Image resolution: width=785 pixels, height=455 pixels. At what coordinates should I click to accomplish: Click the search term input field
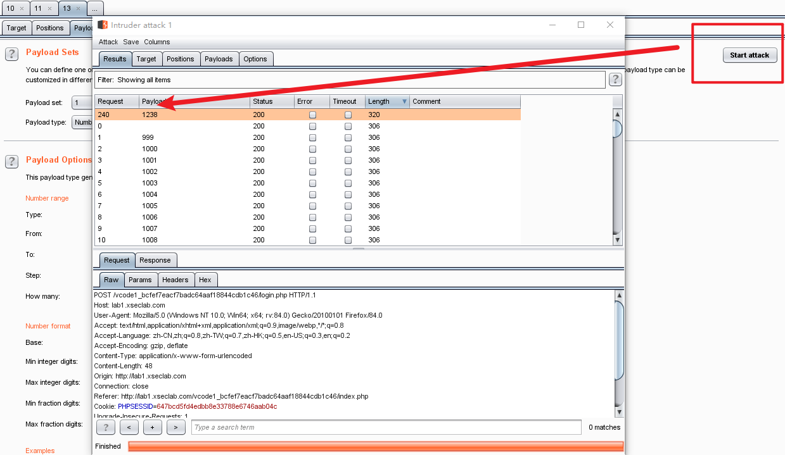[386, 427]
